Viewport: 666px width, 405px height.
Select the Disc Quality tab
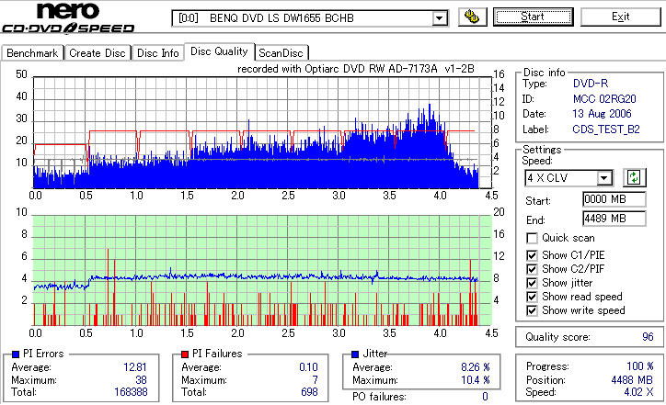pyautogui.click(x=219, y=51)
